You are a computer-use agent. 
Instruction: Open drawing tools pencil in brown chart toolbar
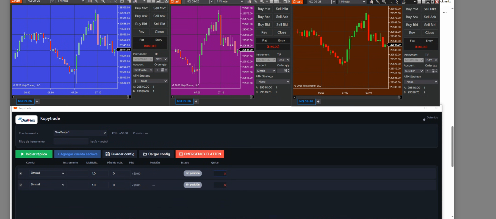click(378, 2)
